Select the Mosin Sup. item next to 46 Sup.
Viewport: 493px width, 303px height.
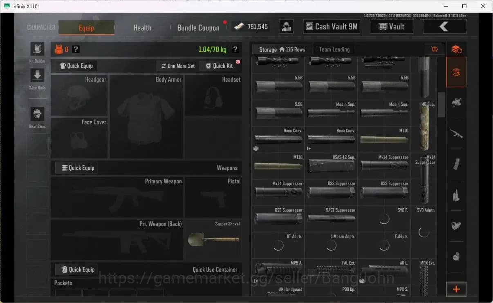[x=384, y=112]
